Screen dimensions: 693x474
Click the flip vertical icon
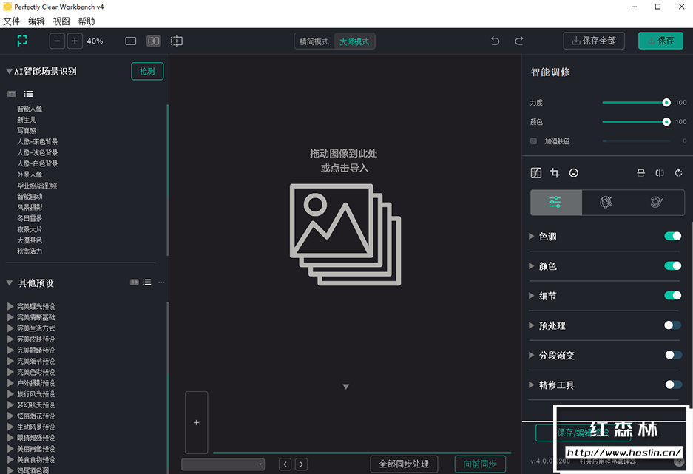[640, 173]
